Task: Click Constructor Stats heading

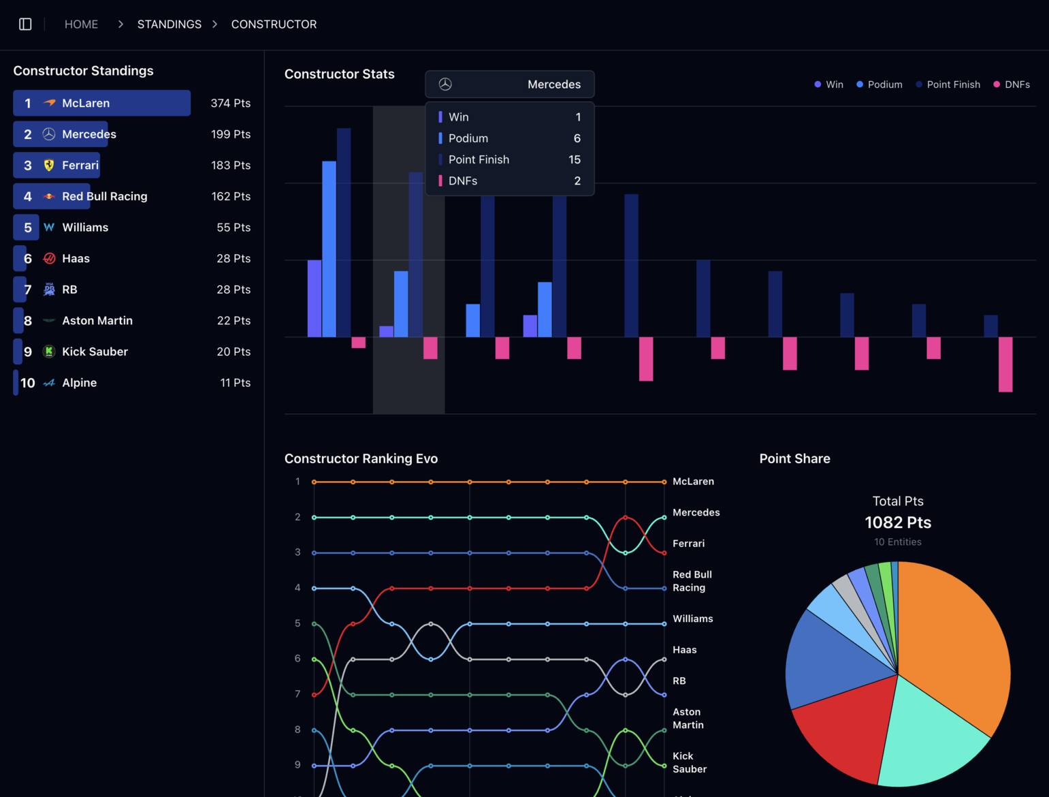Action: (x=339, y=74)
